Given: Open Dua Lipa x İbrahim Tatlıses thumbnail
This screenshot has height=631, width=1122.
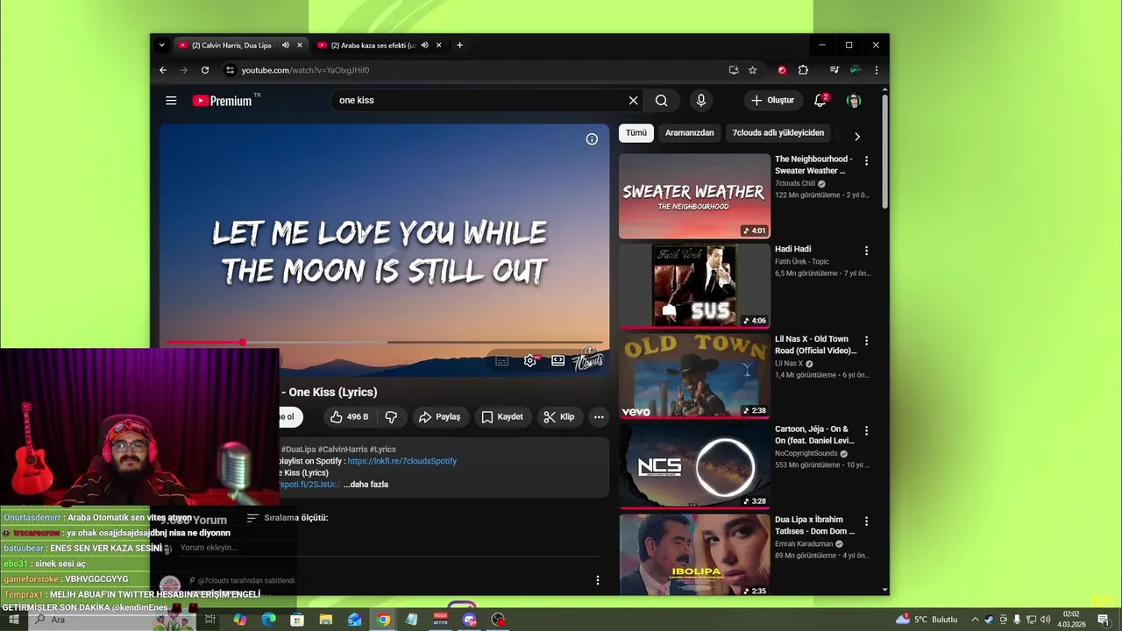Looking at the screenshot, I should click(694, 555).
